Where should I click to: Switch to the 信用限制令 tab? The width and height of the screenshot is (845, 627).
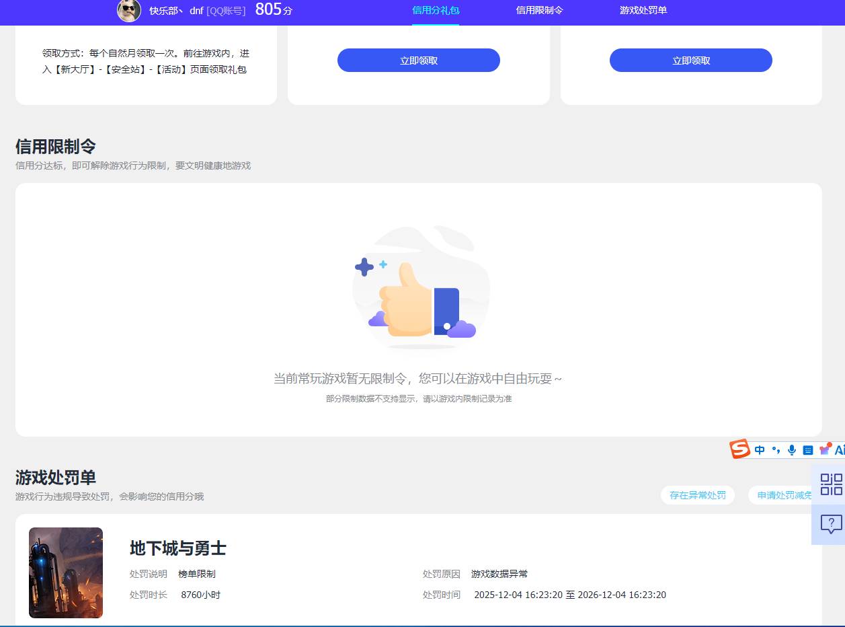click(538, 11)
